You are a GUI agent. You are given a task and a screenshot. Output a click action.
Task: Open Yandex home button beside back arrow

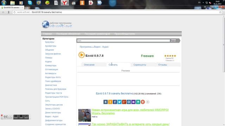[8, 12]
